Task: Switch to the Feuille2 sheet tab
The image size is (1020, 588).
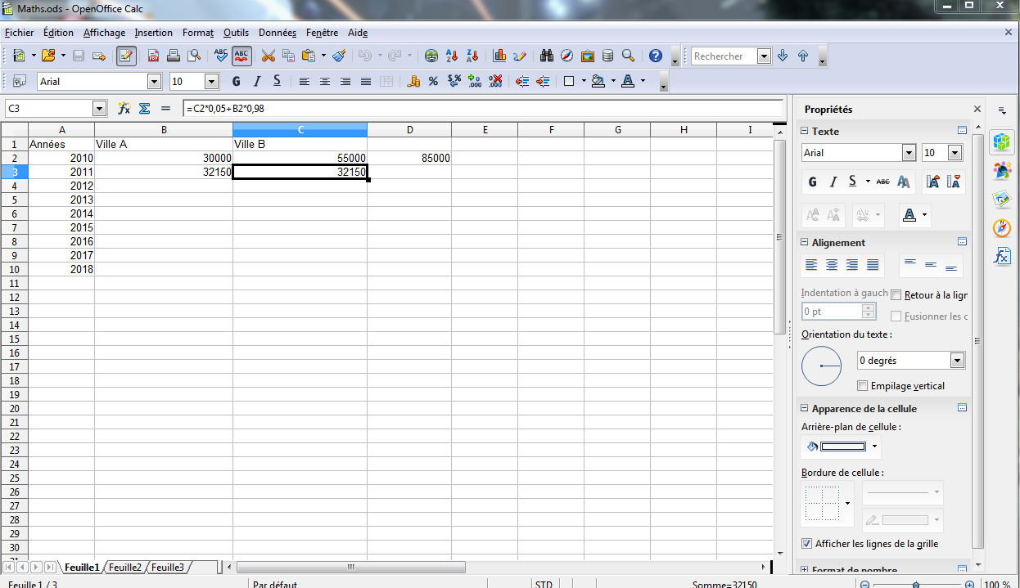Action: click(125, 567)
